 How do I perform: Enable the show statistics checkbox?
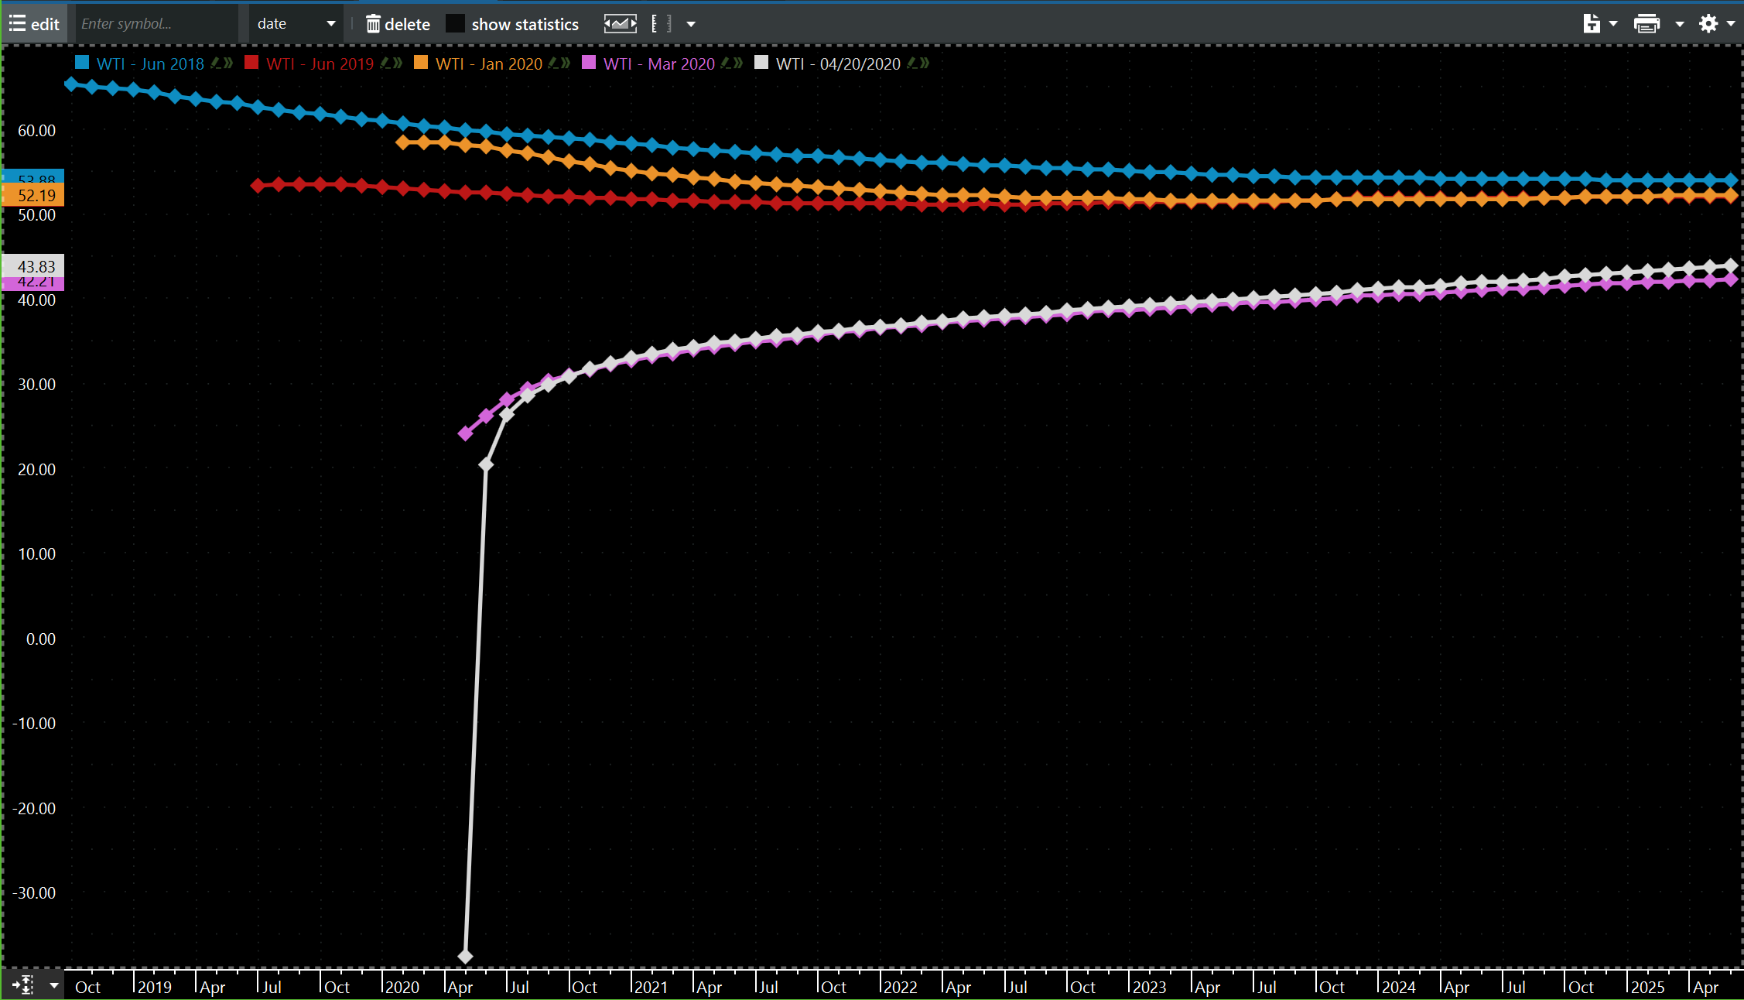(455, 24)
